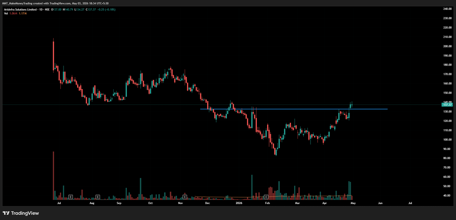Click the Apr time axis label

[325, 203]
